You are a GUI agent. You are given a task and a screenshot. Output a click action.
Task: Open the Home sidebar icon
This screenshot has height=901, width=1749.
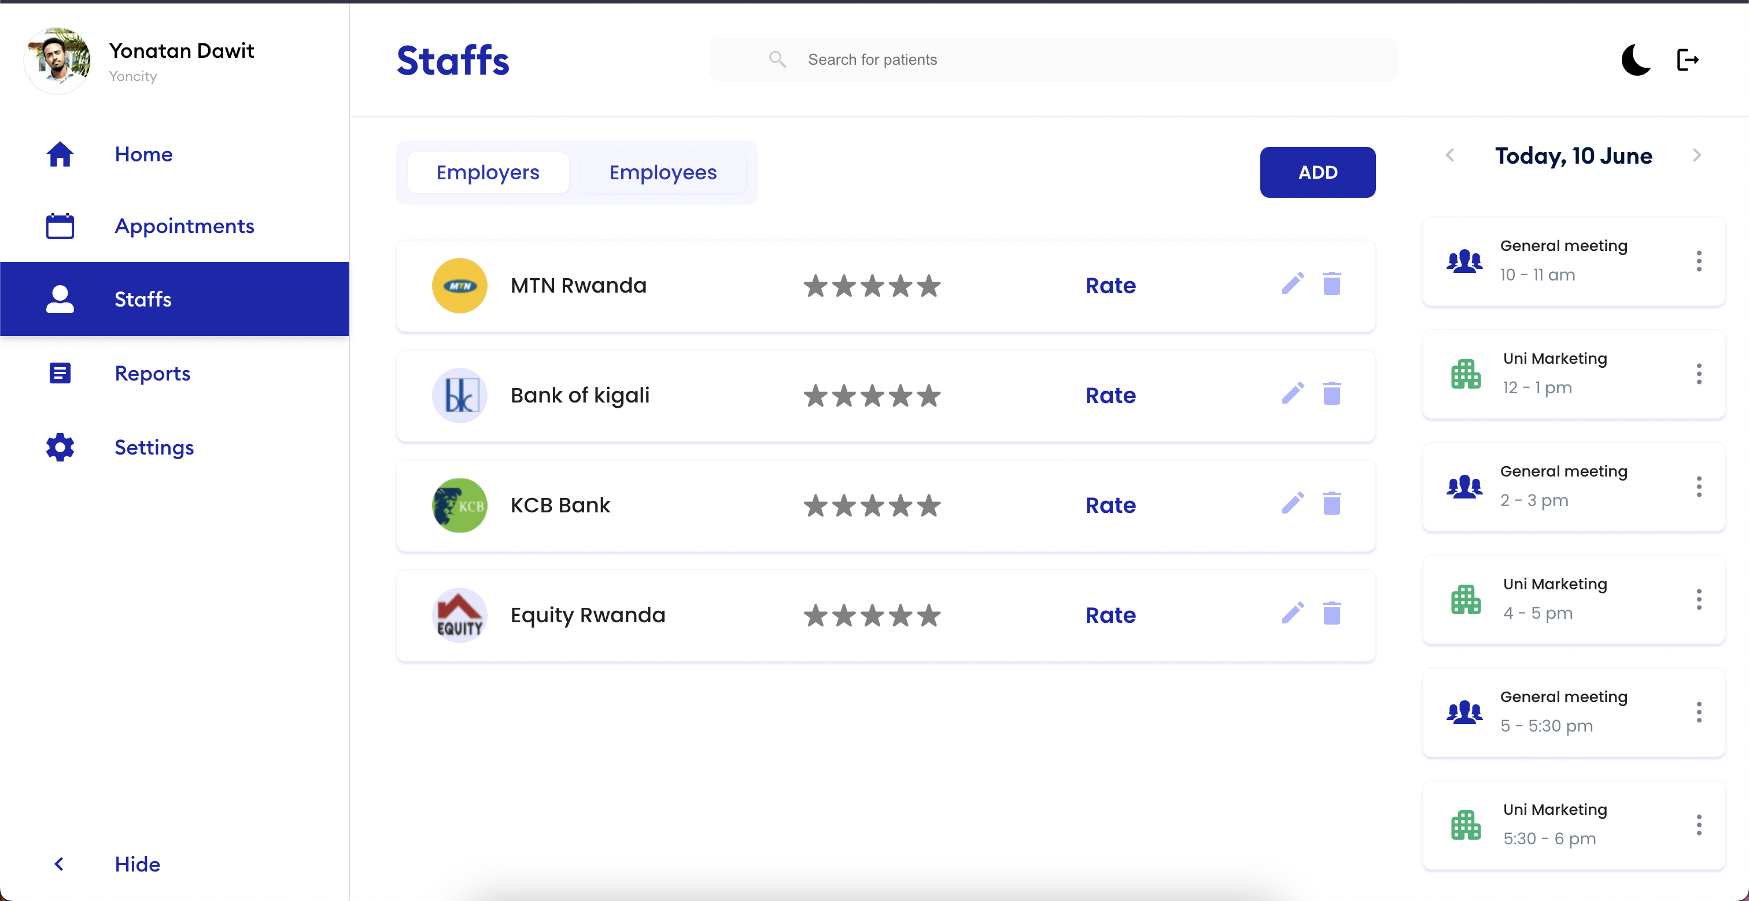(60, 155)
